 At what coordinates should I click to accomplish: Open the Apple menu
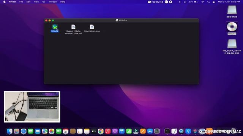4,2
